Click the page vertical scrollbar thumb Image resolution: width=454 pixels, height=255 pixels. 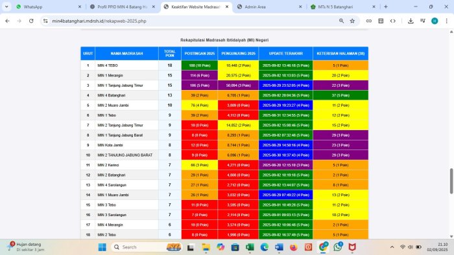451,181
